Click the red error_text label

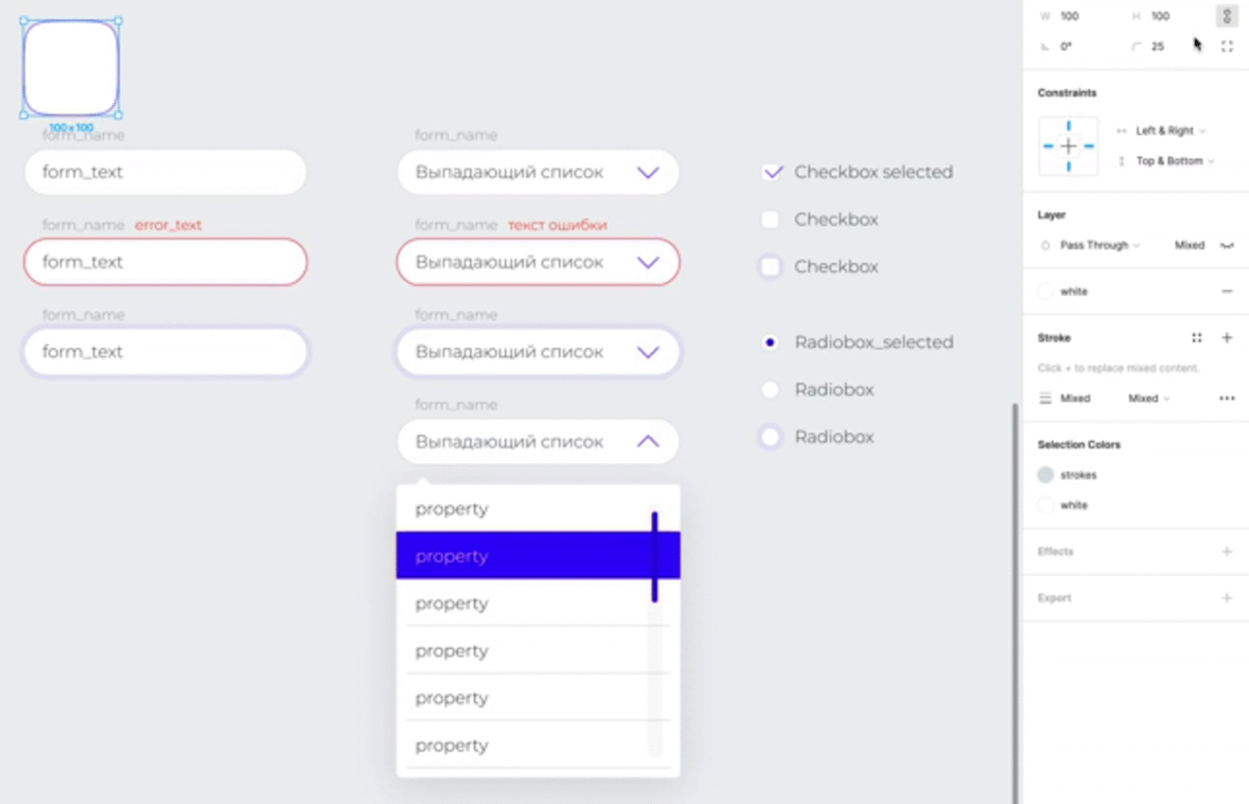click(168, 225)
